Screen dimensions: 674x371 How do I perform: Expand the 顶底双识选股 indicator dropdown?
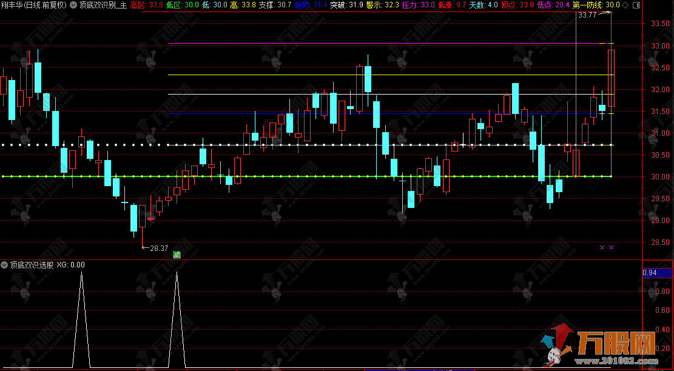[x=5, y=265]
